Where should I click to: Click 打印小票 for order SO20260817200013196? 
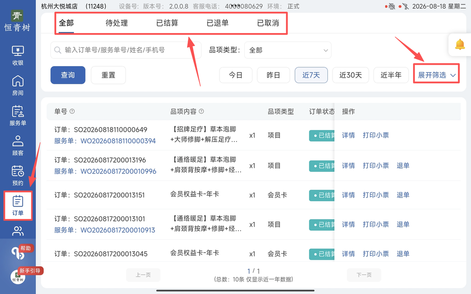point(376,165)
